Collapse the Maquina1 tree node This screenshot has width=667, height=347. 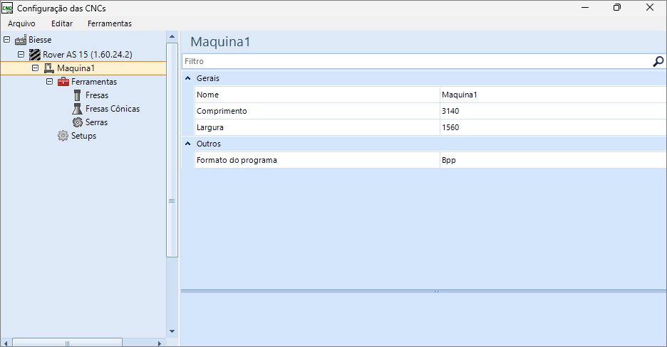tap(36, 68)
